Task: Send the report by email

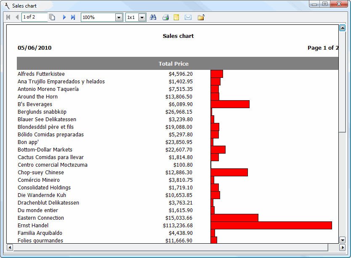Action: click(188, 17)
